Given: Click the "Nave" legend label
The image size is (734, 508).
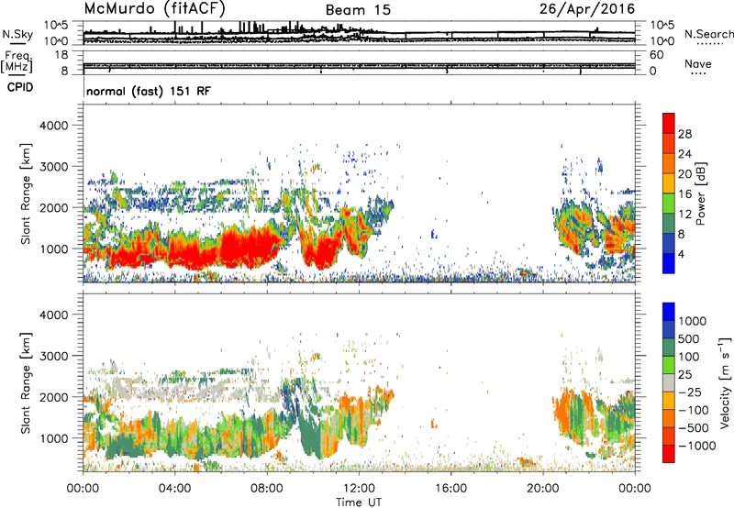Looking at the screenshot, I should click(698, 63).
